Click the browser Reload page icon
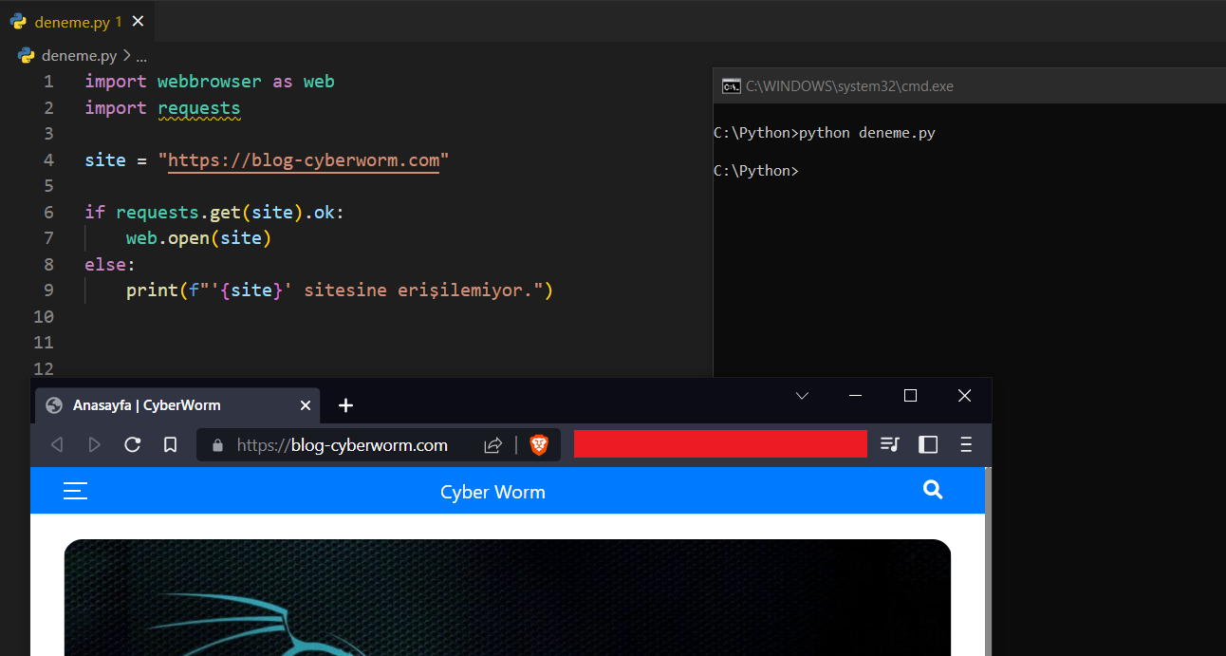The height and width of the screenshot is (656, 1226). [x=133, y=444]
